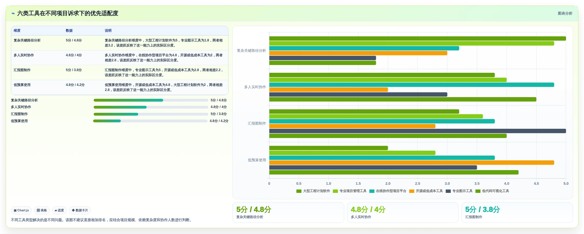The image size is (584, 234).
Task: Click the 多人实时协作 chart axis label
Action: click(x=255, y=87)
